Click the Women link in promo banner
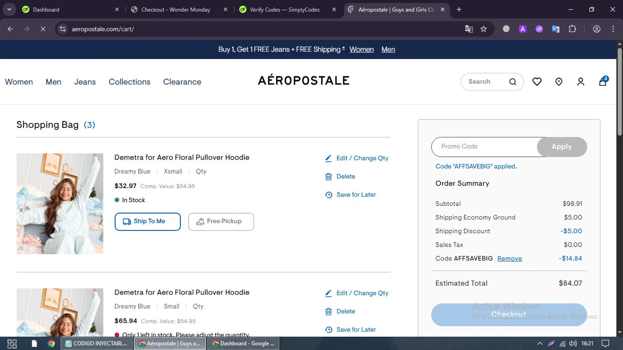The height and width of the screenshot is (350, 623). (x=361, y=49)
